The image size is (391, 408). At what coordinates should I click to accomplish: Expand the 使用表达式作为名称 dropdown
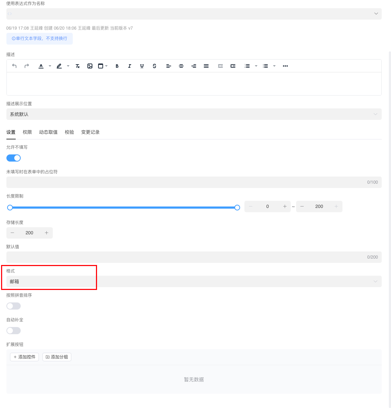pos(194,14)
